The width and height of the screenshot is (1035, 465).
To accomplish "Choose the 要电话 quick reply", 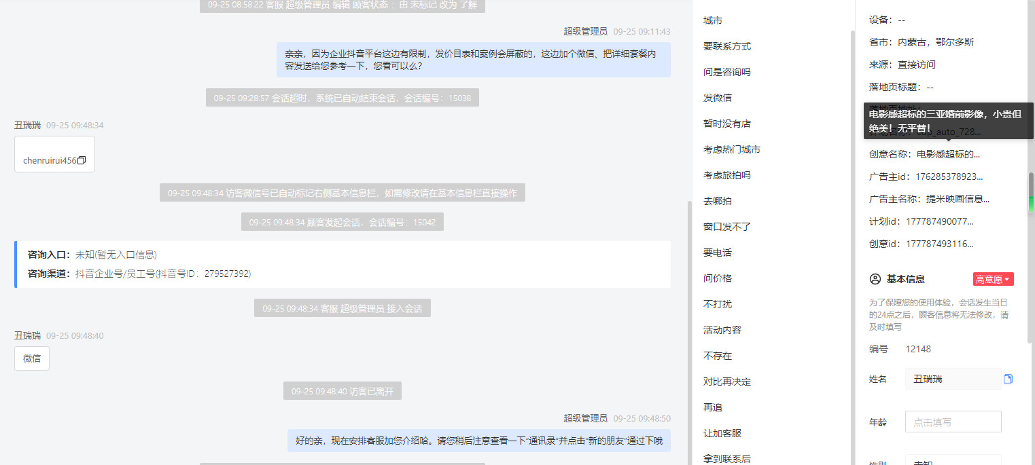I will pyautogui.click(x=718, y=253).
